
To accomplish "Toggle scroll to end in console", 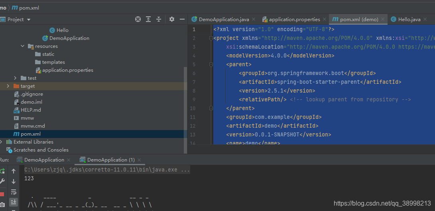I will (x=13, y=202).
